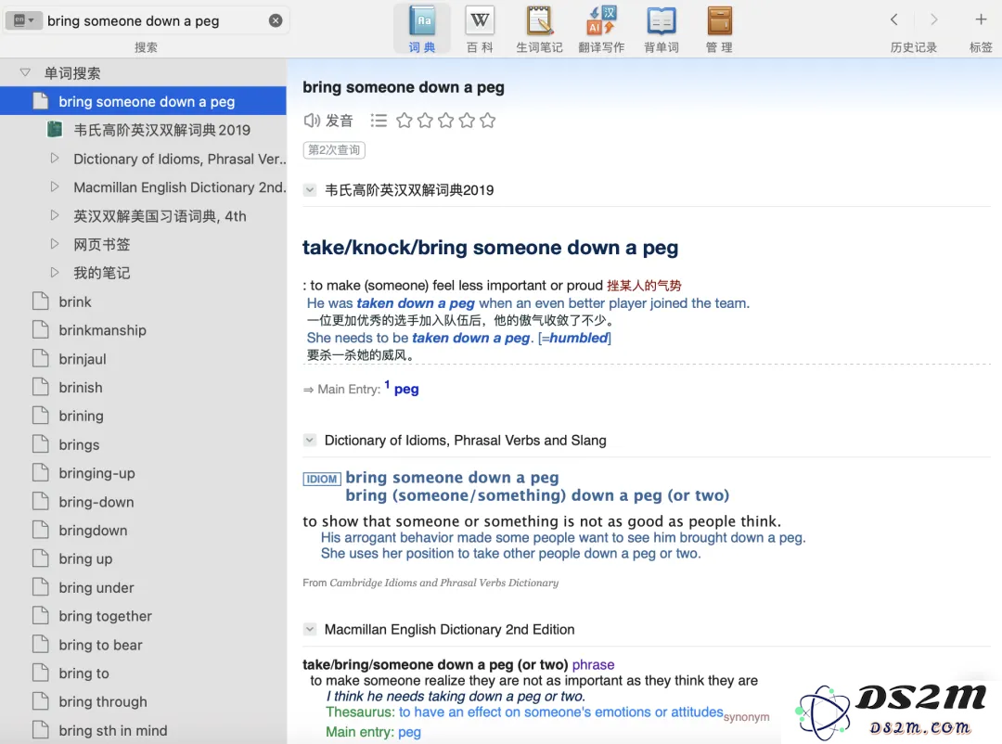This screenshot has height=744, width=1002.
Task: Click the 'take/knock/bring someone down a peg' headword
Action: pyautogui.click(x=490, y=248)
